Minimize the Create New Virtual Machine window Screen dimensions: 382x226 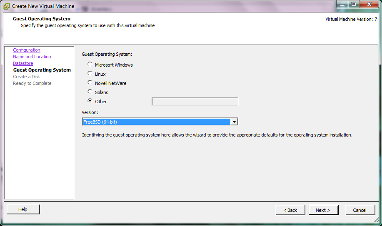point(342,5)
